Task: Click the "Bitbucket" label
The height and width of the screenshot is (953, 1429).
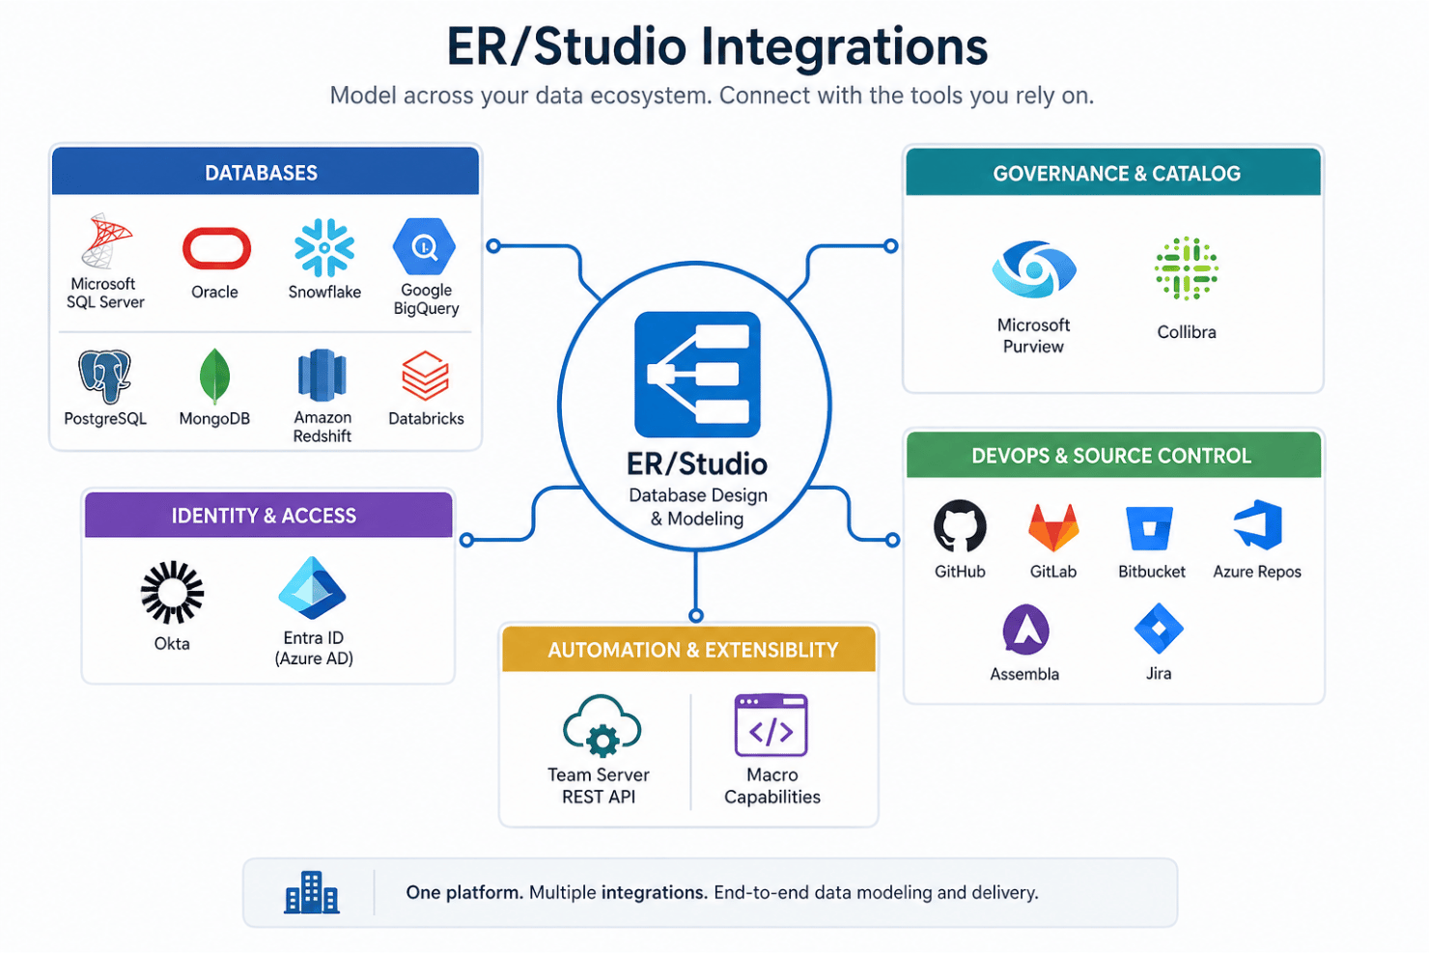Action: click(1151, 572)
